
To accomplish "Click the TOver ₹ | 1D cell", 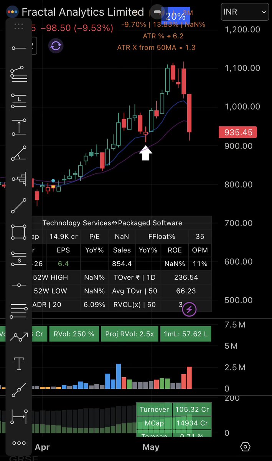I will pos(135,277).
